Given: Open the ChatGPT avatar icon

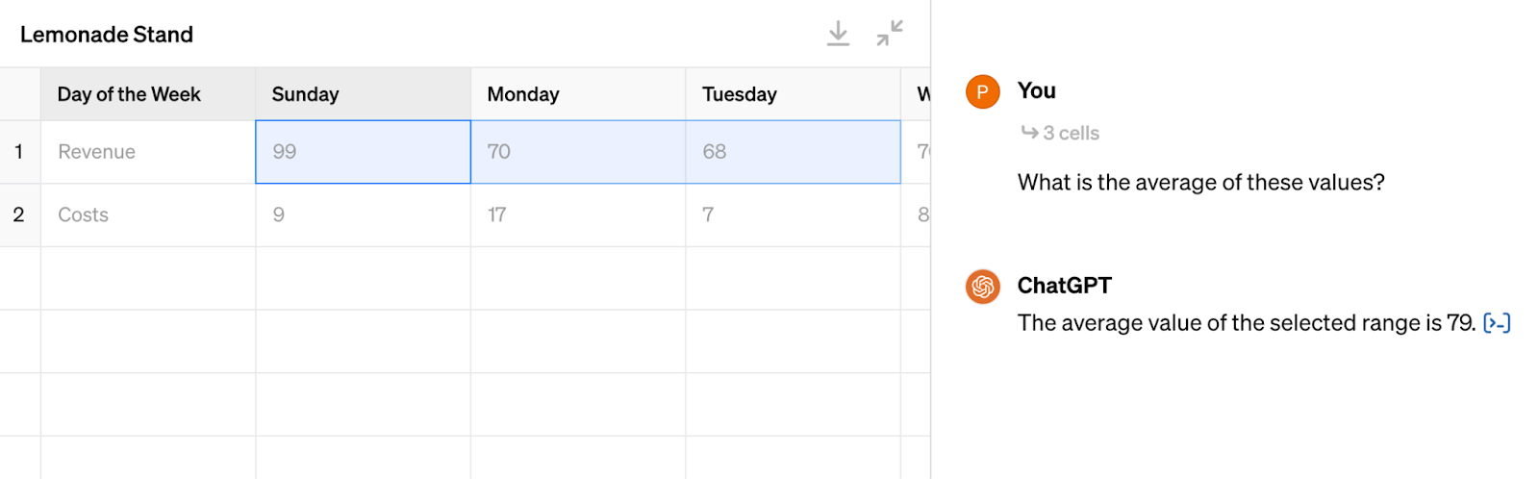Looking at the screenshot, I should 983,287.
